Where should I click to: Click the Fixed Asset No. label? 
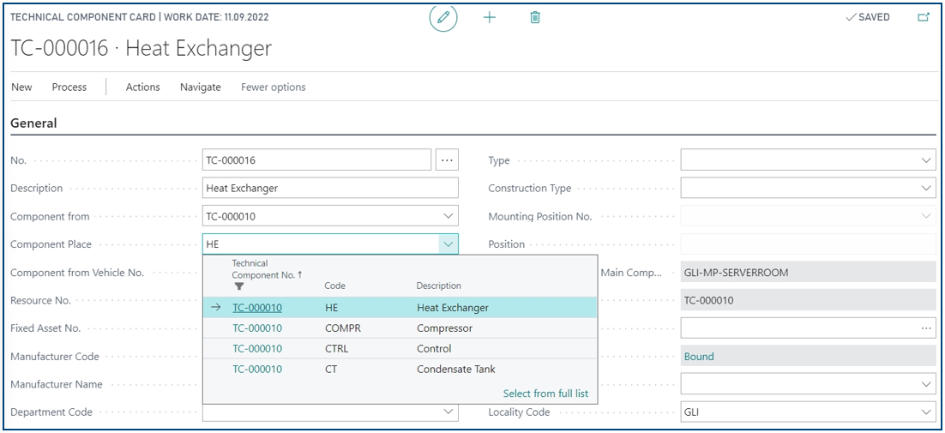[x=45, y=328]
